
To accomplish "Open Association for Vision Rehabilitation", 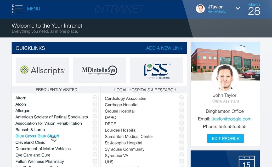I will [49, 124].
